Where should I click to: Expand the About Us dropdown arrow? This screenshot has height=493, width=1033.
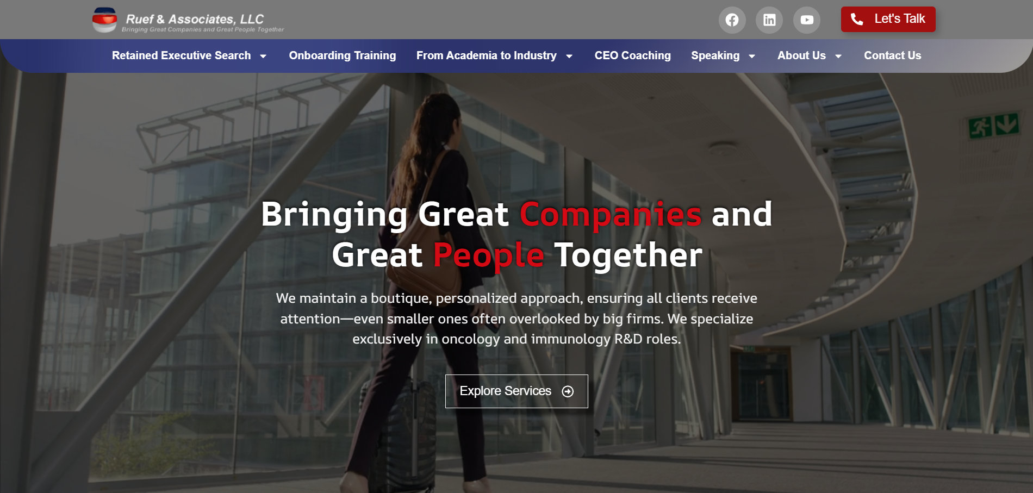tap(838, 56)
